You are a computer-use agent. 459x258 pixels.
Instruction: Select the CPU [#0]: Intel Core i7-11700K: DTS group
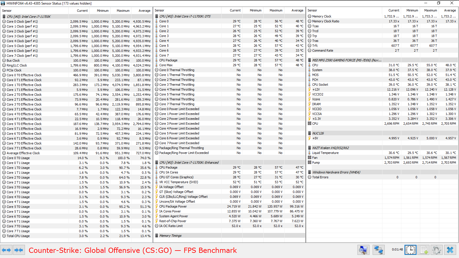coord(229,16)
